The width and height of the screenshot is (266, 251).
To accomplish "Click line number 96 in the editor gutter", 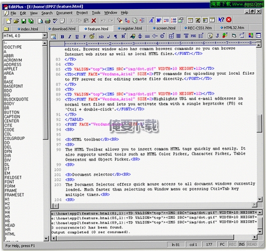I will point(58,139).
